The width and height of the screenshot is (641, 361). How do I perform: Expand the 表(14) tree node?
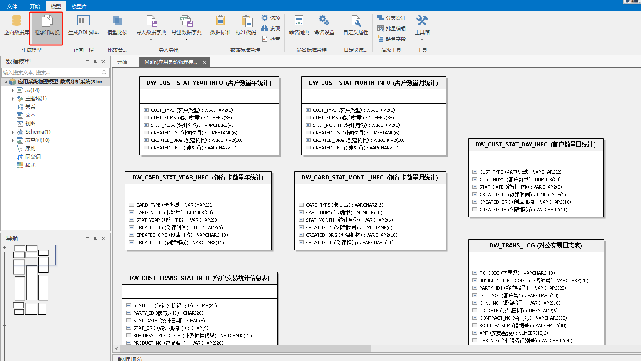click(x=13, y=90)
